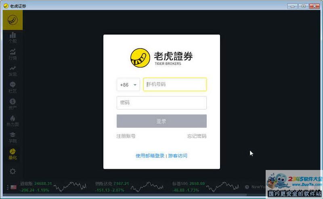Open the 社区 community section
The width and height of the screenshot is (323, 199).
[x=13, y=87]
